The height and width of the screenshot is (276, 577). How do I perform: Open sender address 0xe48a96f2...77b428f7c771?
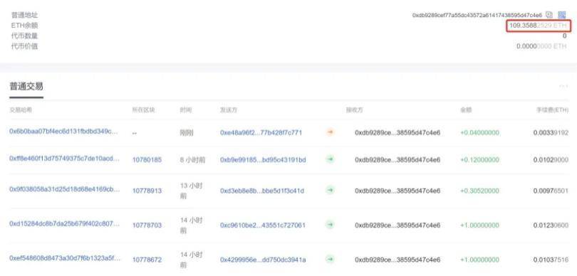[261, 133]
